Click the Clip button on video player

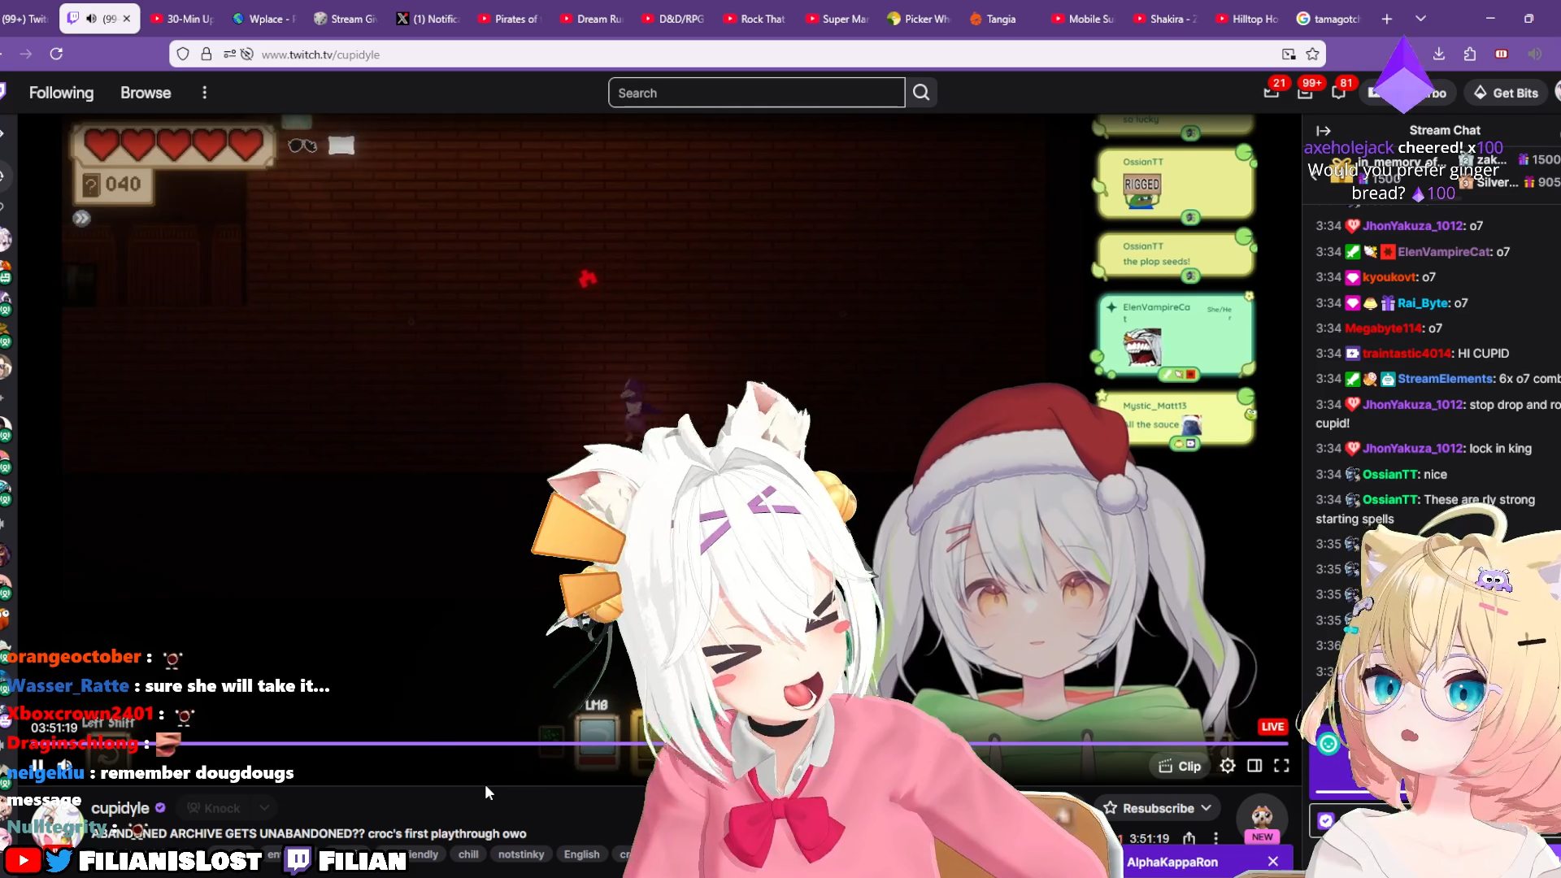[x=1179, y=766]
